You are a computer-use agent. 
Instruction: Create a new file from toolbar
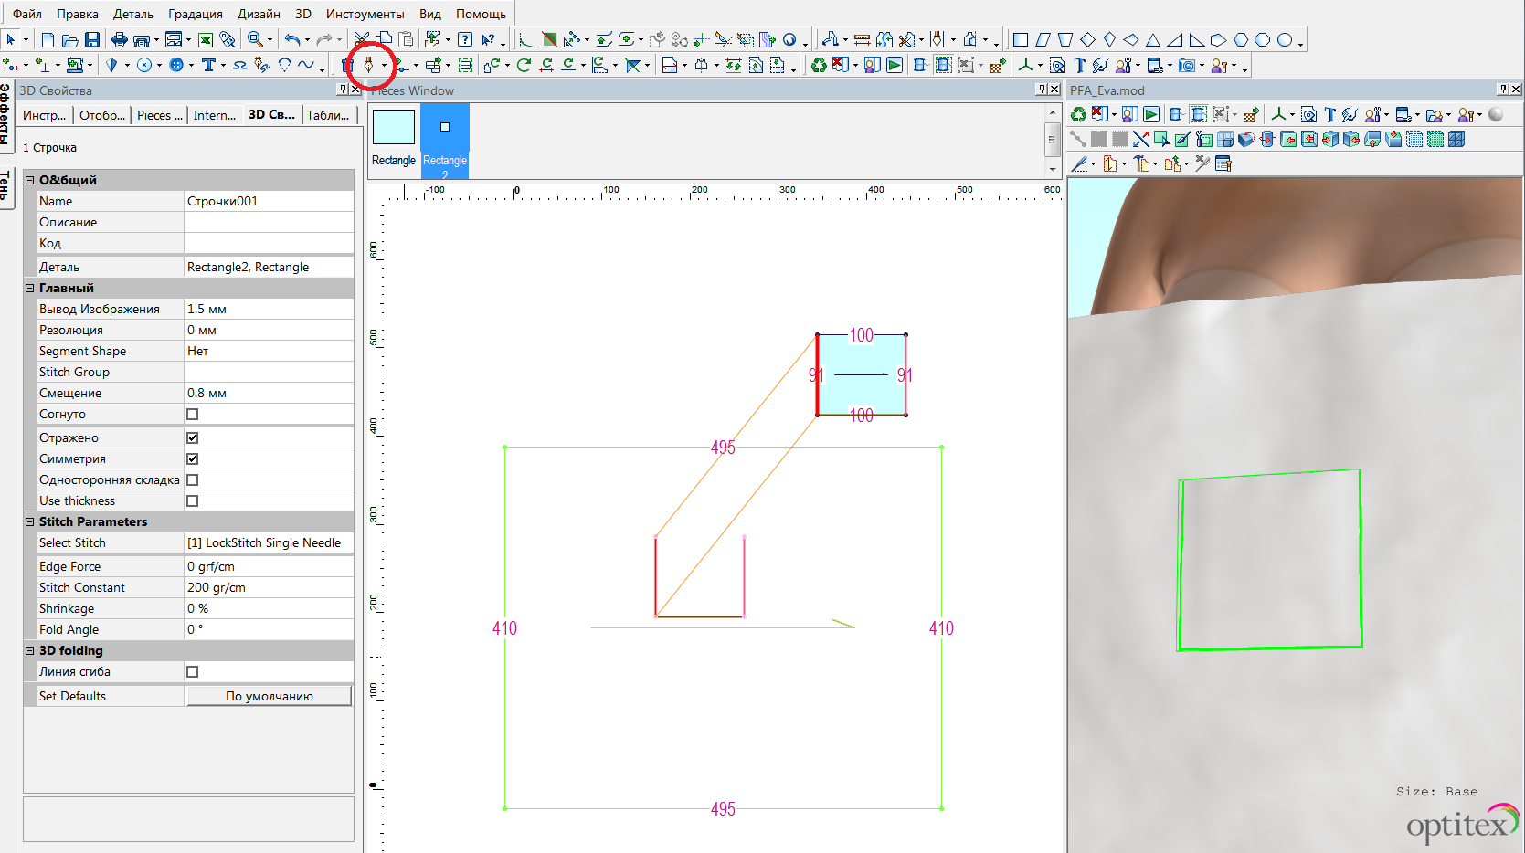click(x=48, y=39)
